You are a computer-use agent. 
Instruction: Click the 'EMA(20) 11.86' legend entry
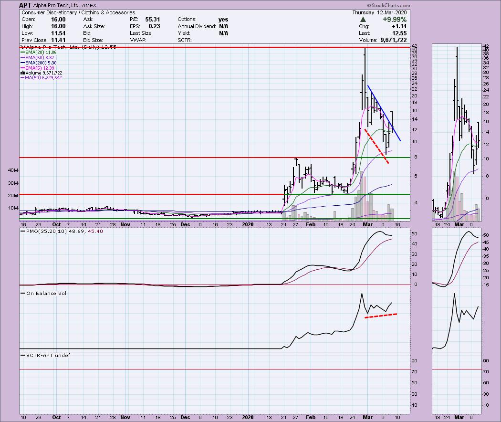pyautogui.click(x=38, y=52)
